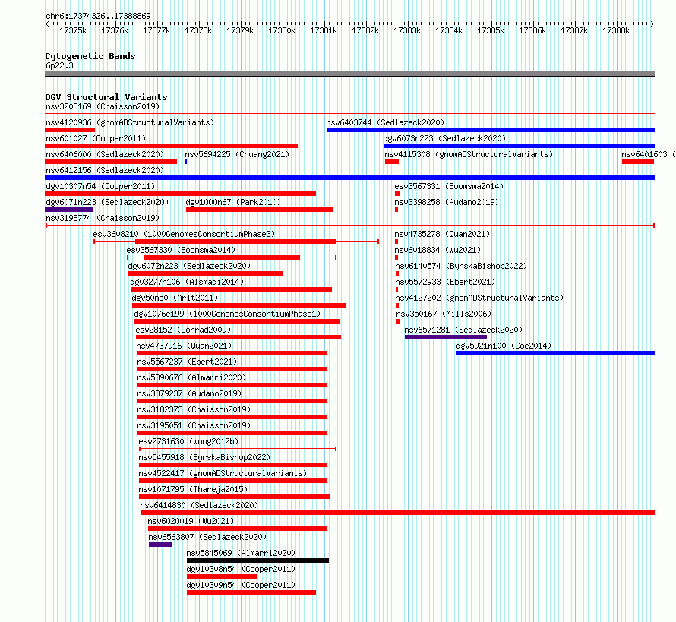Click the tiny blue marker under nsv5694225

tap(186, 162)
